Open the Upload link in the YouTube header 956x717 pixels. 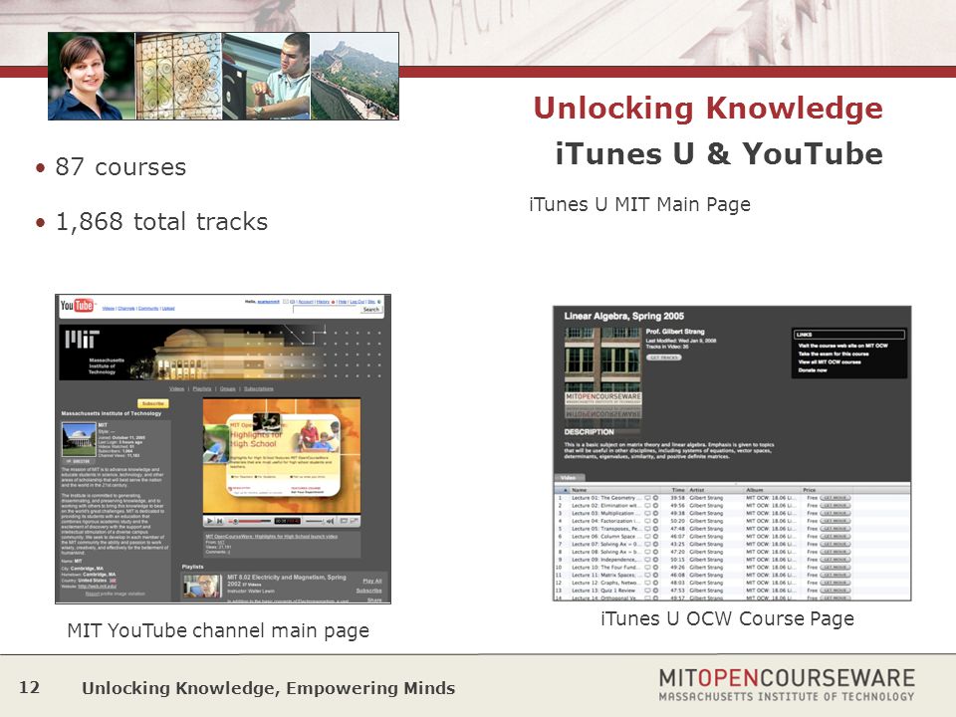168,309
